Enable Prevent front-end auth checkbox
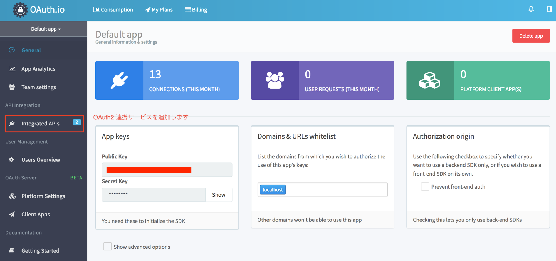This screenshot has width=556, height=261. click(x=425, y=186)
